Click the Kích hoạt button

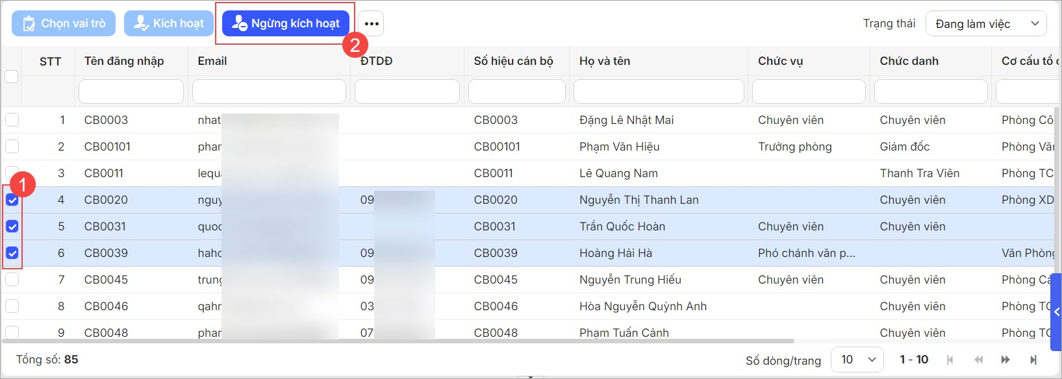169,23
